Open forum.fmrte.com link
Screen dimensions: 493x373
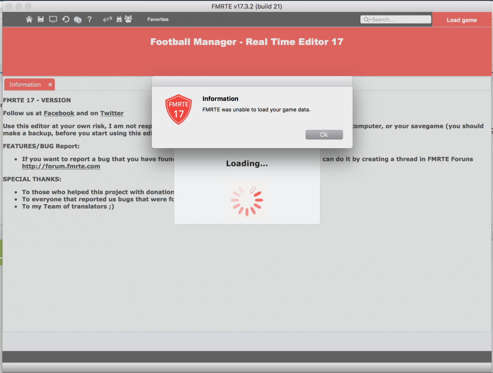coord(61,166)
